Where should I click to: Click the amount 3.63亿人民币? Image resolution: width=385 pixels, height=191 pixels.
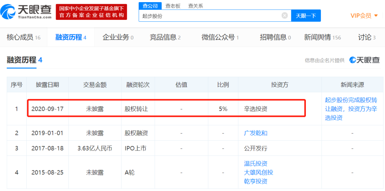[95, 148]
